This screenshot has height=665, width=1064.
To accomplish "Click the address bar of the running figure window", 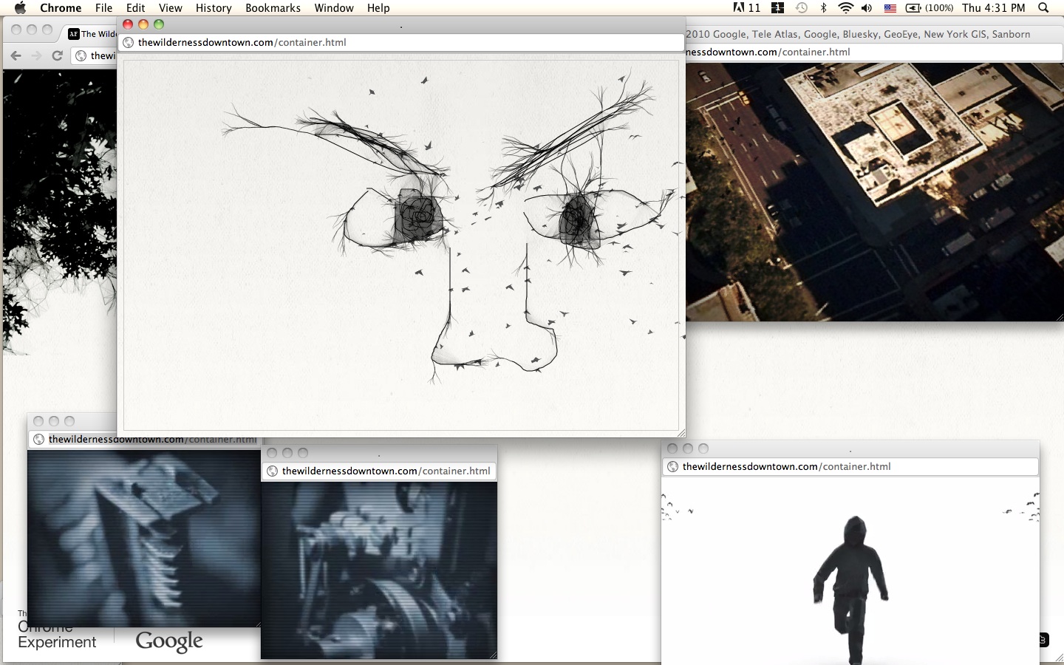I will coord(851,467).
